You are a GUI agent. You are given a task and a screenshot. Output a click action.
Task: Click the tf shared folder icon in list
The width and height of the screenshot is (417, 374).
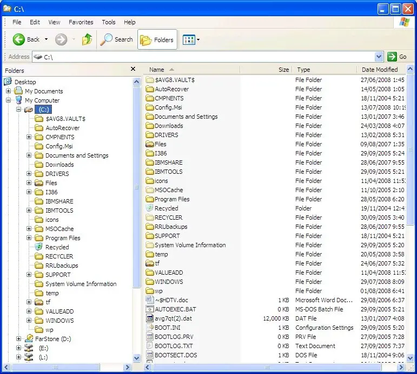(150, 263)
